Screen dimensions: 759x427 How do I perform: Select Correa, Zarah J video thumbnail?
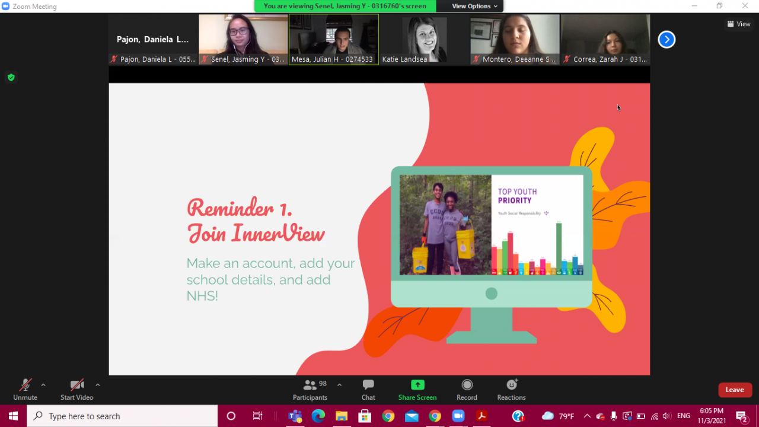605,39
